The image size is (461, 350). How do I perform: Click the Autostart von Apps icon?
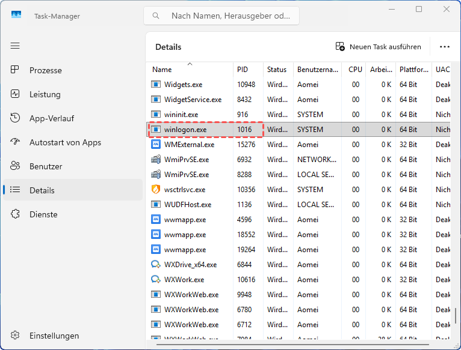click(x=16, y=142)
